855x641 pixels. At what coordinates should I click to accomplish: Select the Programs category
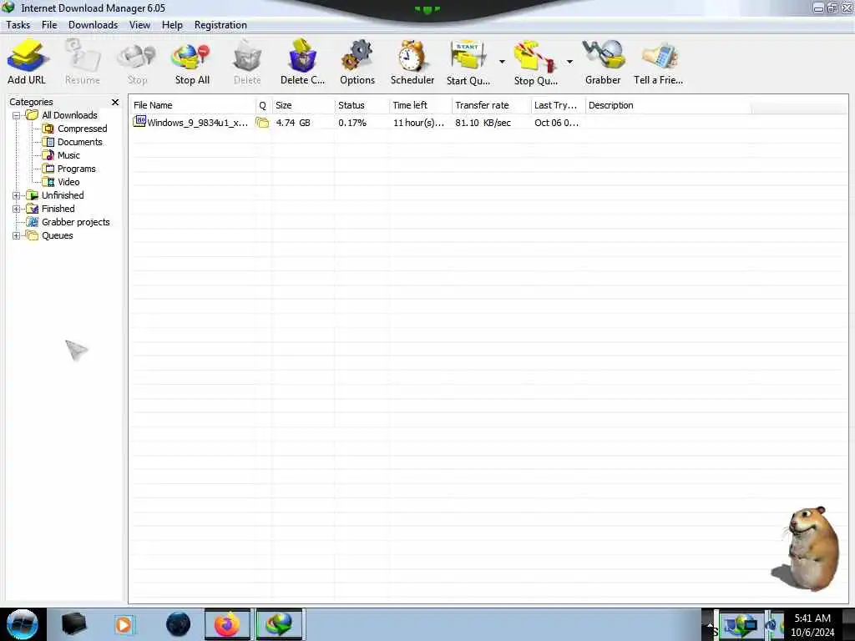click(76, 169)
